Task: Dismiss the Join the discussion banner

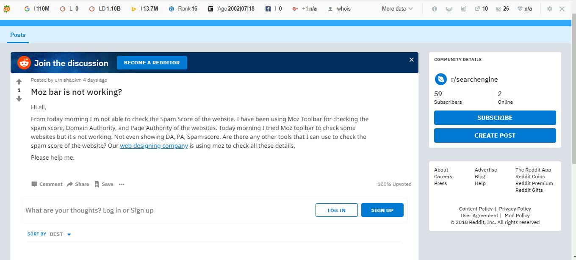Action: (411, 60)
